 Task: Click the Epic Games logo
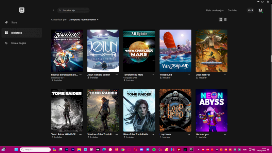22,10
